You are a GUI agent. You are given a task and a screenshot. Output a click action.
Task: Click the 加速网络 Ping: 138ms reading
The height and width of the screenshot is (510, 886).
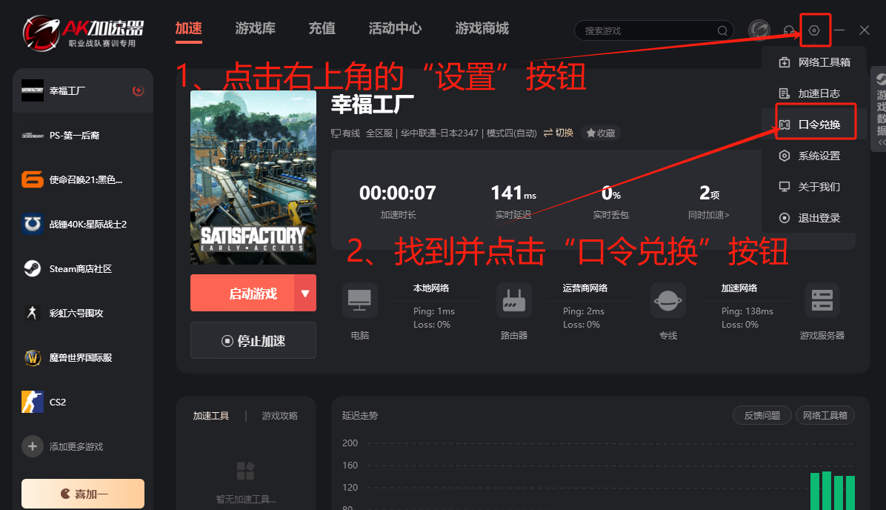[747, 311]
